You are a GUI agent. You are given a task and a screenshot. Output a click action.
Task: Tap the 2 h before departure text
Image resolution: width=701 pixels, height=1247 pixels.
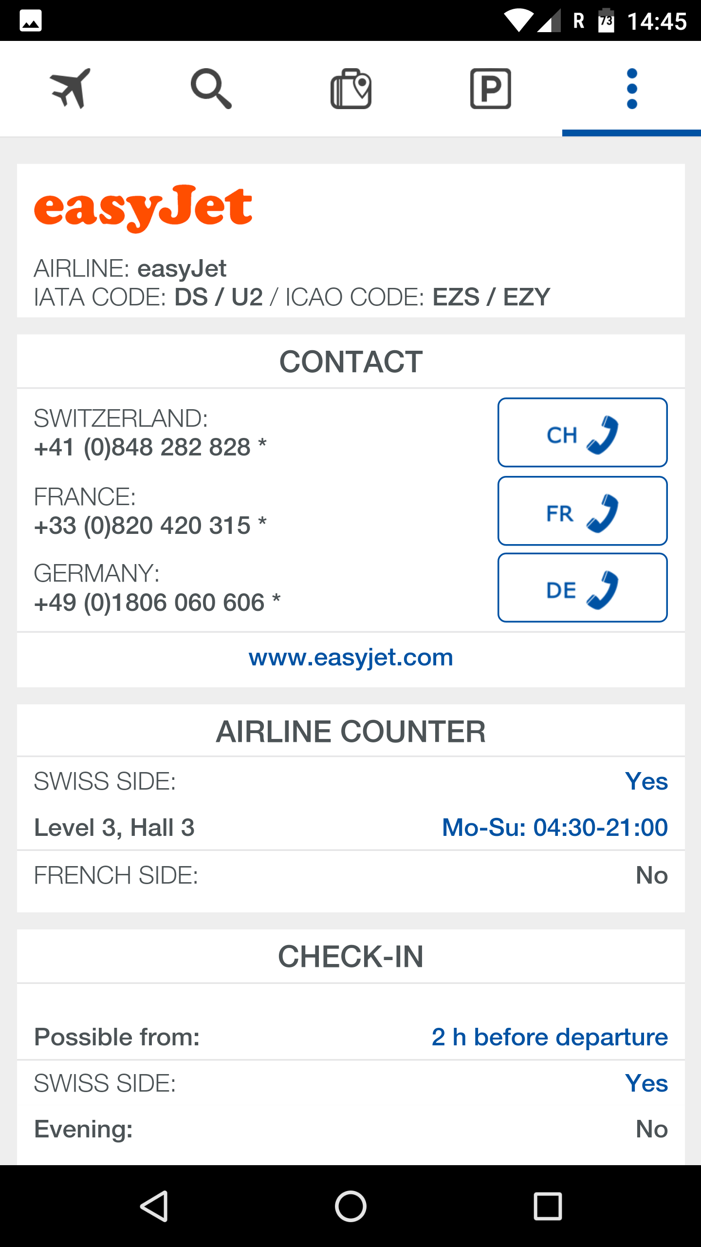pyautogui.click(x=550, y=1037)
